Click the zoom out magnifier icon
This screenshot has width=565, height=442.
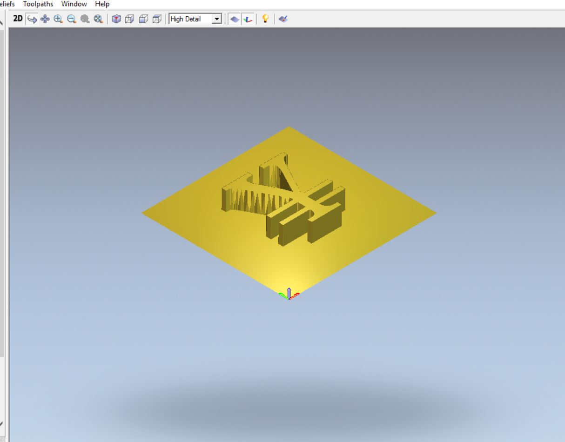point(71,19)
